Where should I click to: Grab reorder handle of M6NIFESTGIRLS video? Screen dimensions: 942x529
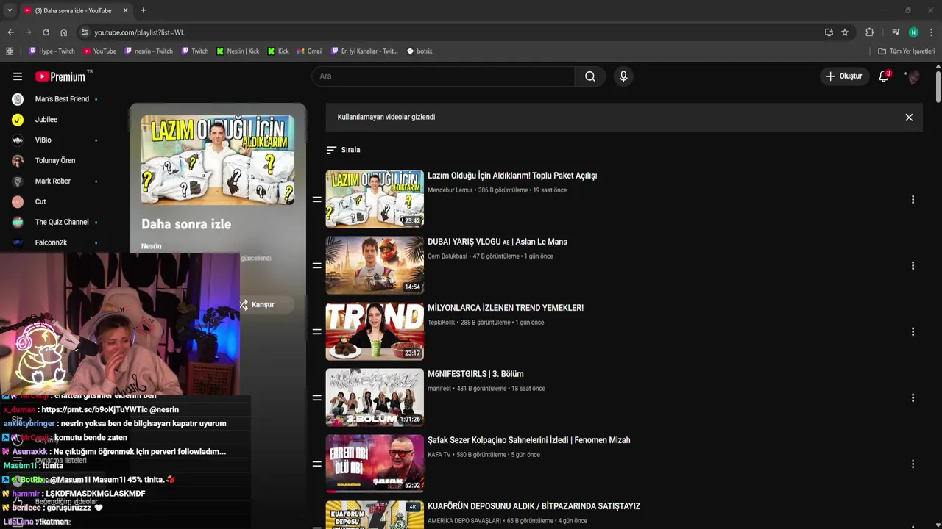pos(316,397)
